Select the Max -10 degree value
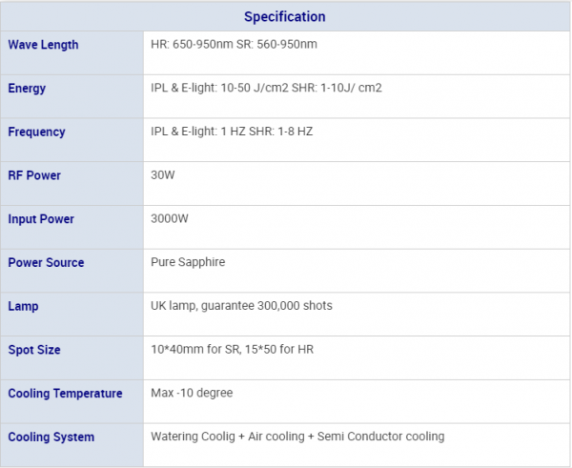572x468 pixels. pos(192,394)
